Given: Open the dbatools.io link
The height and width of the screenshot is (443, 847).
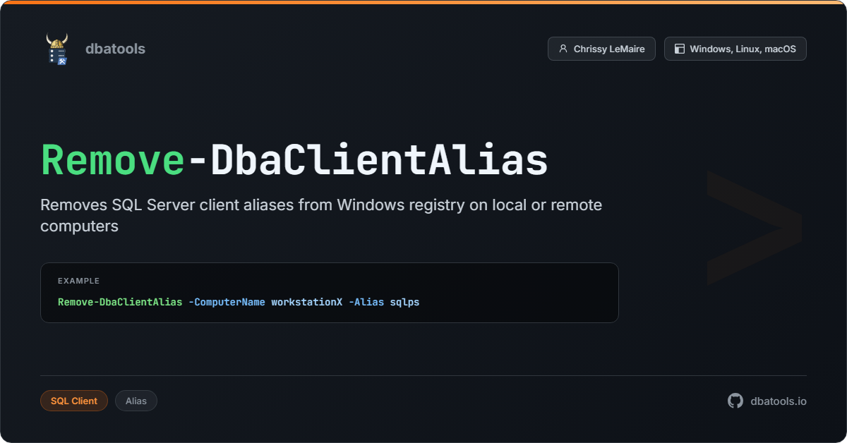Looking at the screenshot, I should point(779,401).
